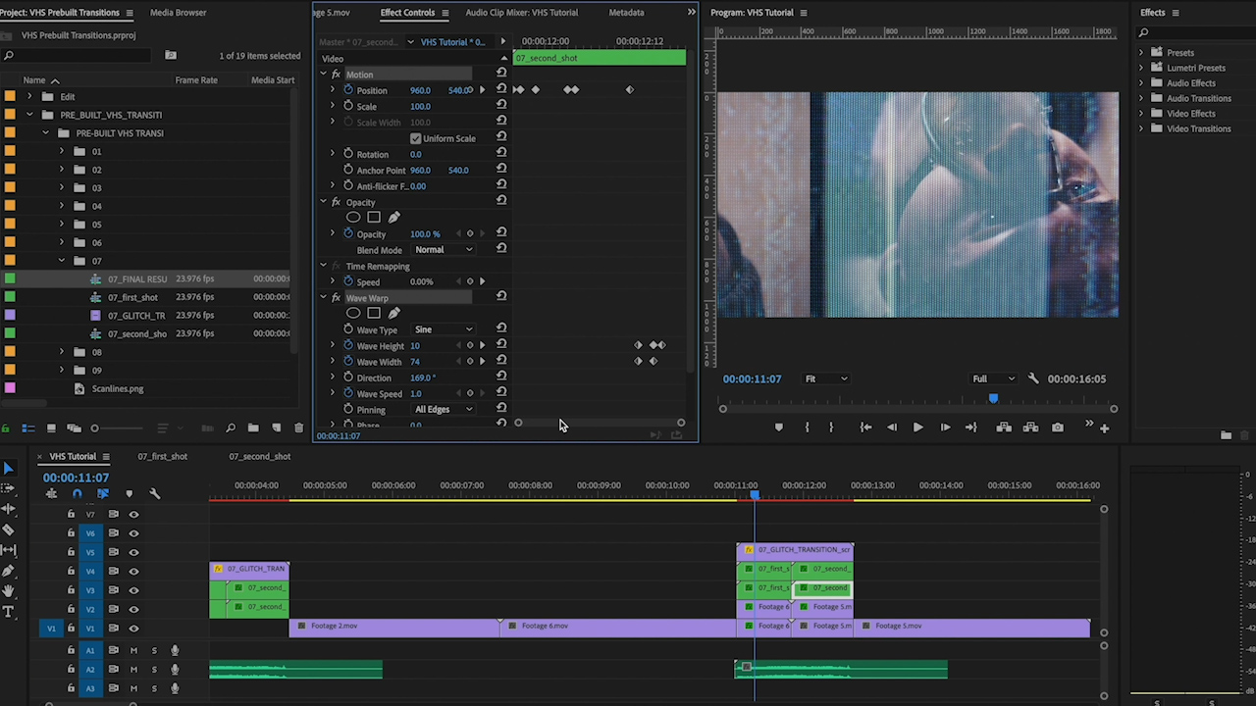Viewport: 1256px width, 706px height.
Task: Export frame with the camera icon
Action: tap(1058, 428)
